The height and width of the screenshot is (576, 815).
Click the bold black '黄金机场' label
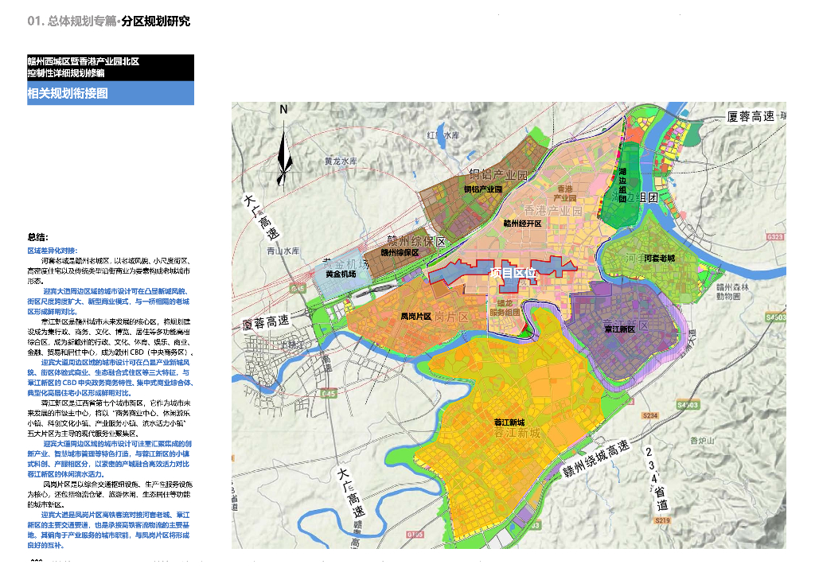pyautogui.click(x=341, y=274)
